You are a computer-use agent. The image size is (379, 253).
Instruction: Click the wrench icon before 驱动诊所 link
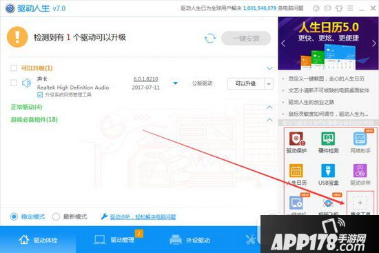pyautogui.click(x=104, y=216)
